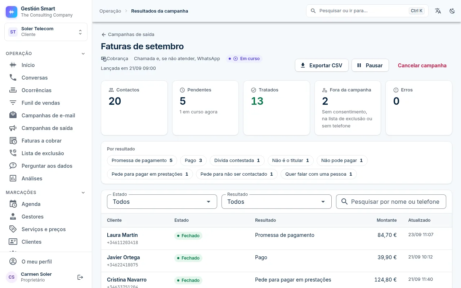Collapse the Marcações section
Viewport: 461px width, 288px height.
pyautogui.click(x=83, y=193)
